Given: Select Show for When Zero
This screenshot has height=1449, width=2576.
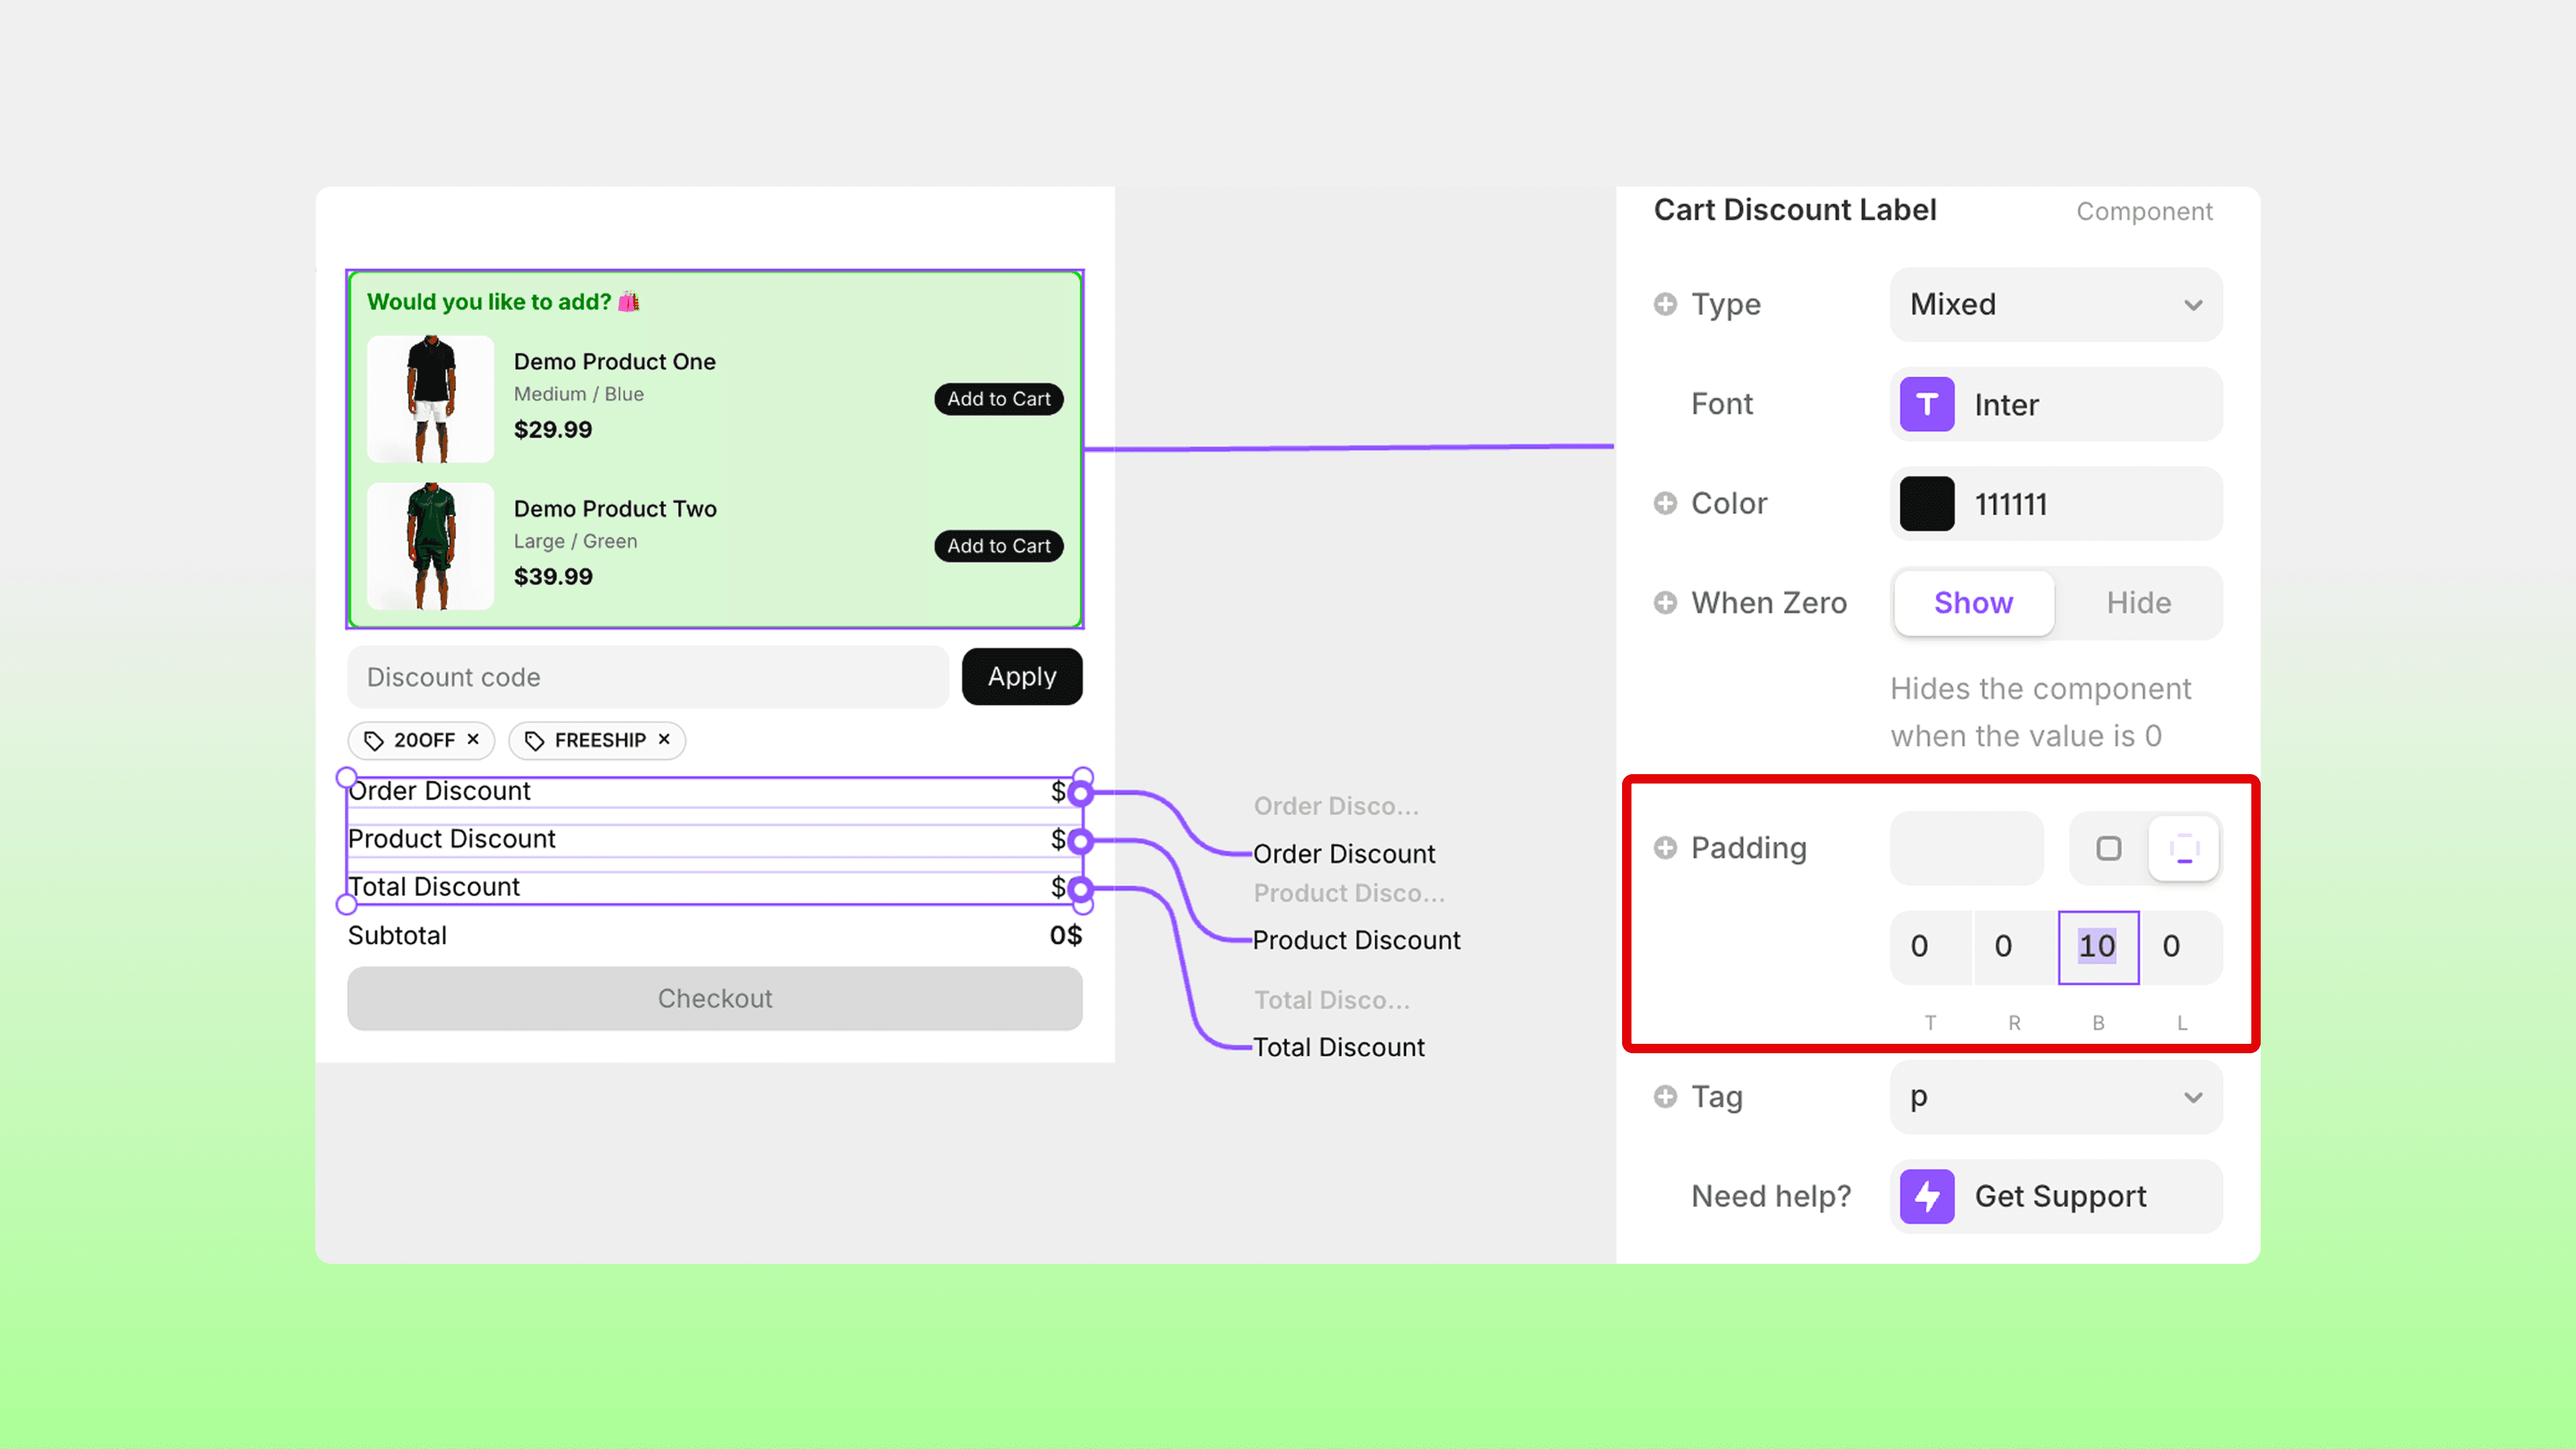Looking at the screenshot, I should point(1973,603).
